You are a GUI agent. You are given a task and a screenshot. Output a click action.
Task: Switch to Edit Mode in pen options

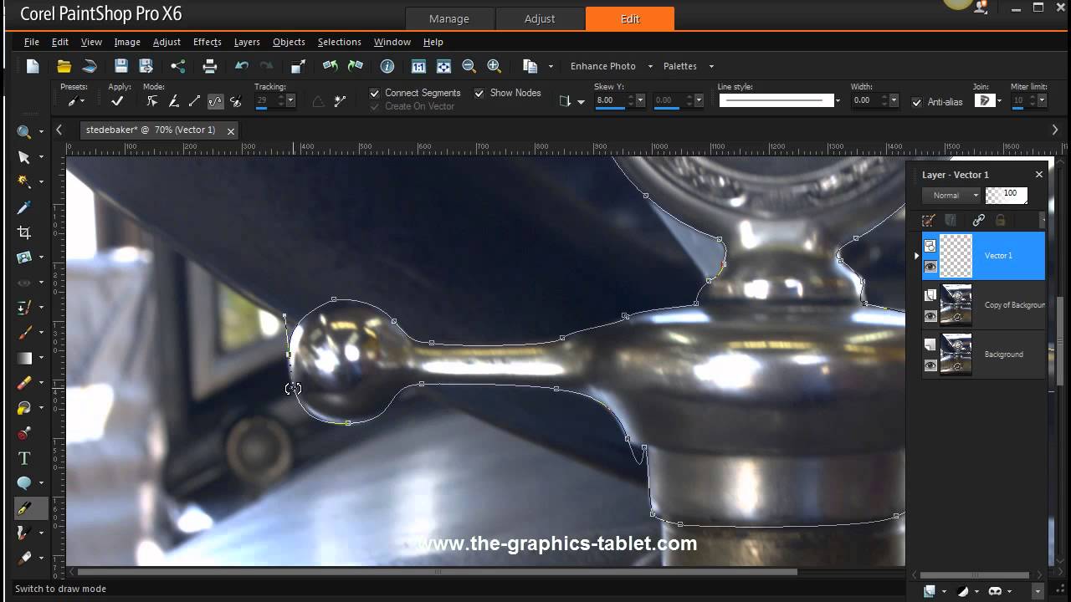pyautogui.click(x=152, y=101)
